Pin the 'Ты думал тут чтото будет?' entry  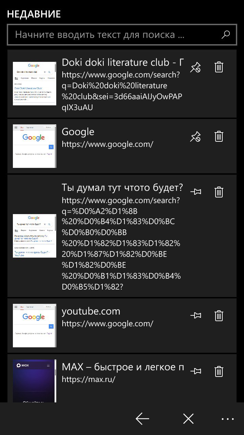pyautogui.click(x=196, y=192)
